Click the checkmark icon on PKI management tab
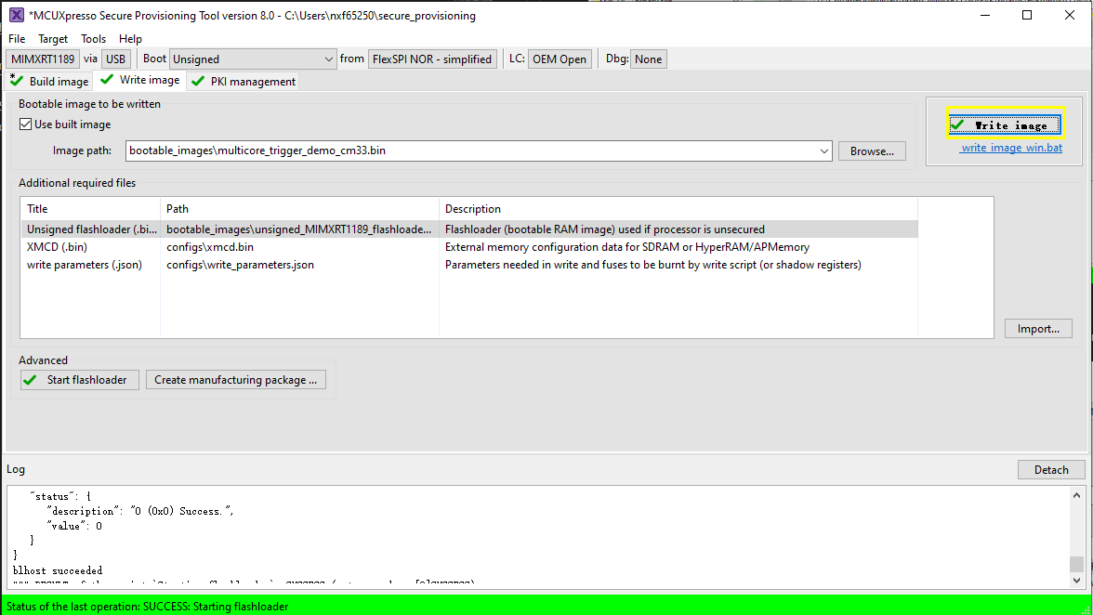The height and width of the screenshot is (615, 1093). coord(197,81)
